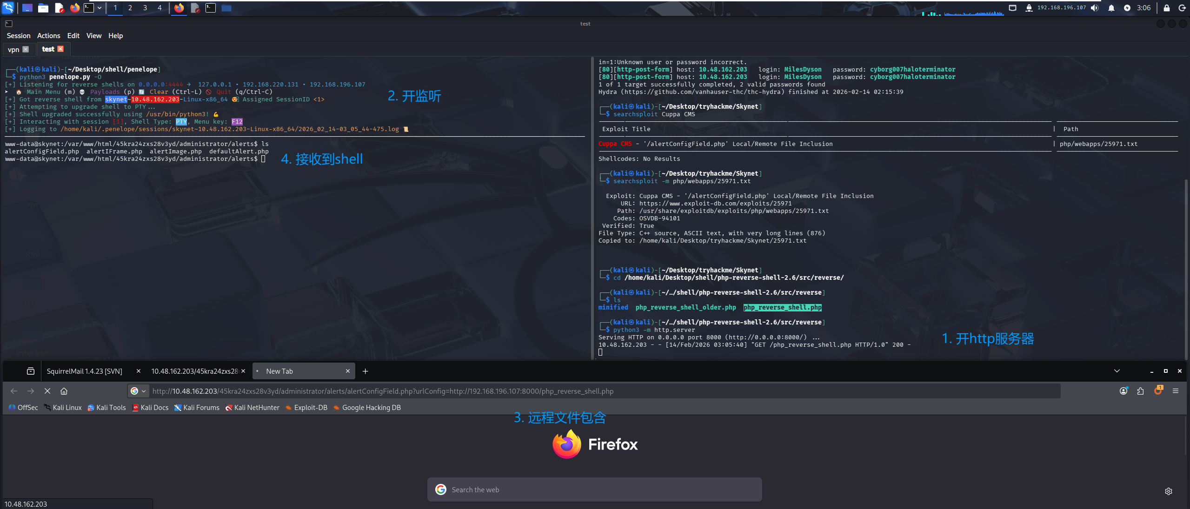Click the Firefox account profile icon
The image size is (1190, 509).
pos(1124,391)
